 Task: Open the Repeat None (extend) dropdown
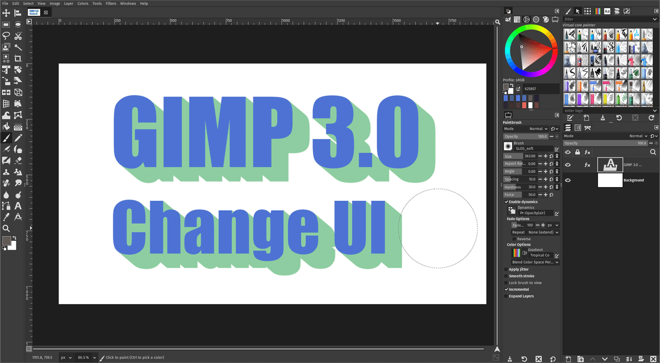[x=557, y=232]
